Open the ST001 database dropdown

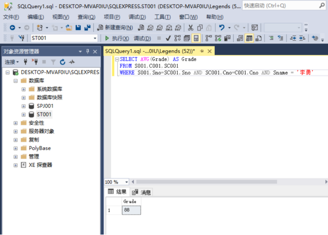pyautogui.click(x=95, y=38)
